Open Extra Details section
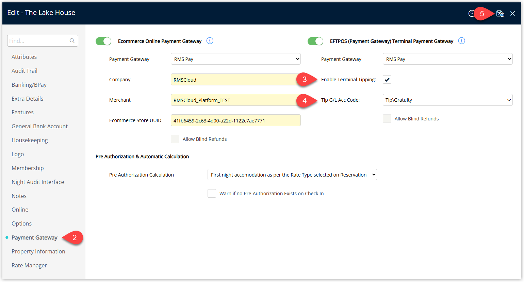 pos(28,99)
